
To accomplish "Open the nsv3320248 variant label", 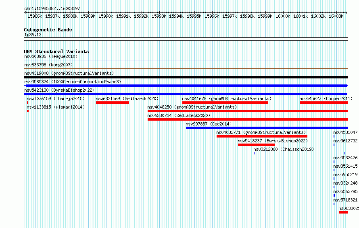I will pyautogui.click(x=345, y=183).
